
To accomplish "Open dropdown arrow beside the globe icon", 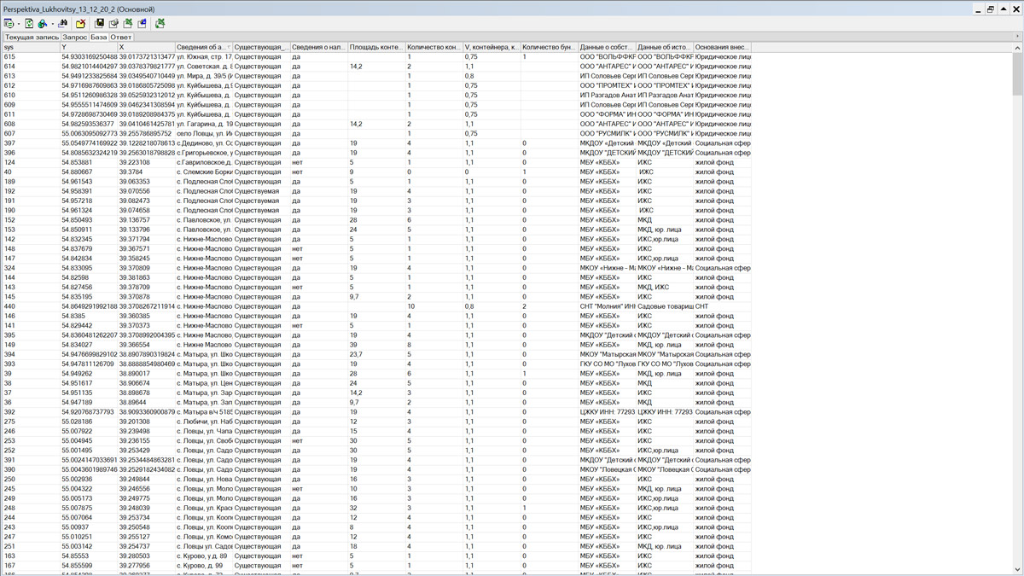I will (52, 24).
